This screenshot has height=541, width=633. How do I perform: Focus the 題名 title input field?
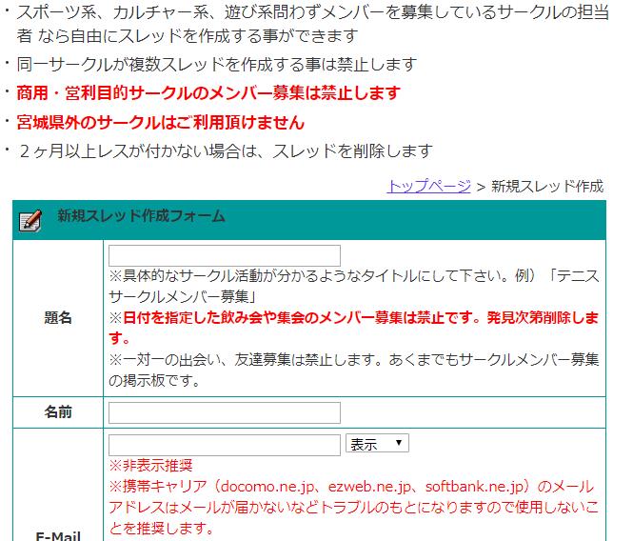tap(225, 255)
